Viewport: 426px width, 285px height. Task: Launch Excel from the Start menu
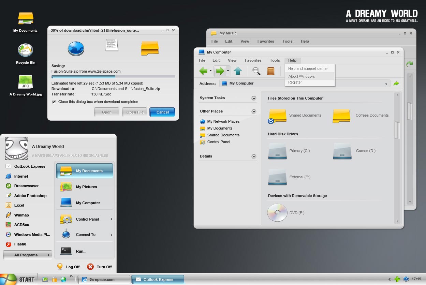click(x=15, y=205)
